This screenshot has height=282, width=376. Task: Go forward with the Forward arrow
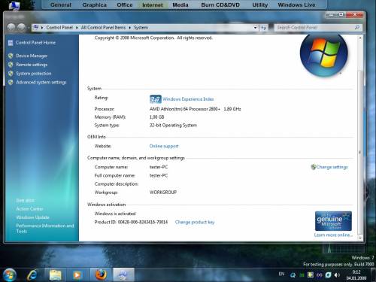21,27
